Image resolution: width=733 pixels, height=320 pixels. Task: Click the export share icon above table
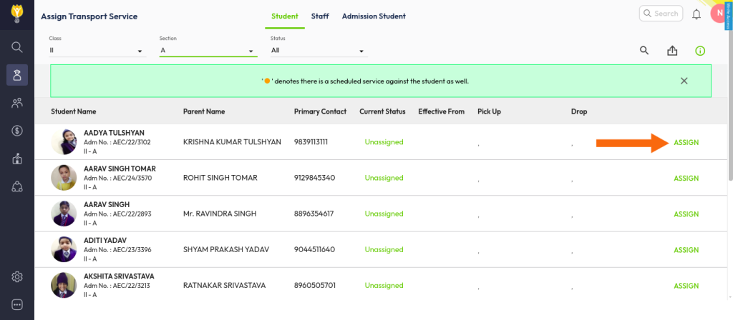point(671,51)
